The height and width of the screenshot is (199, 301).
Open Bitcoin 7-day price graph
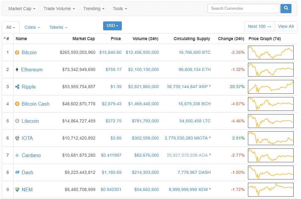(x=271, y=52)
